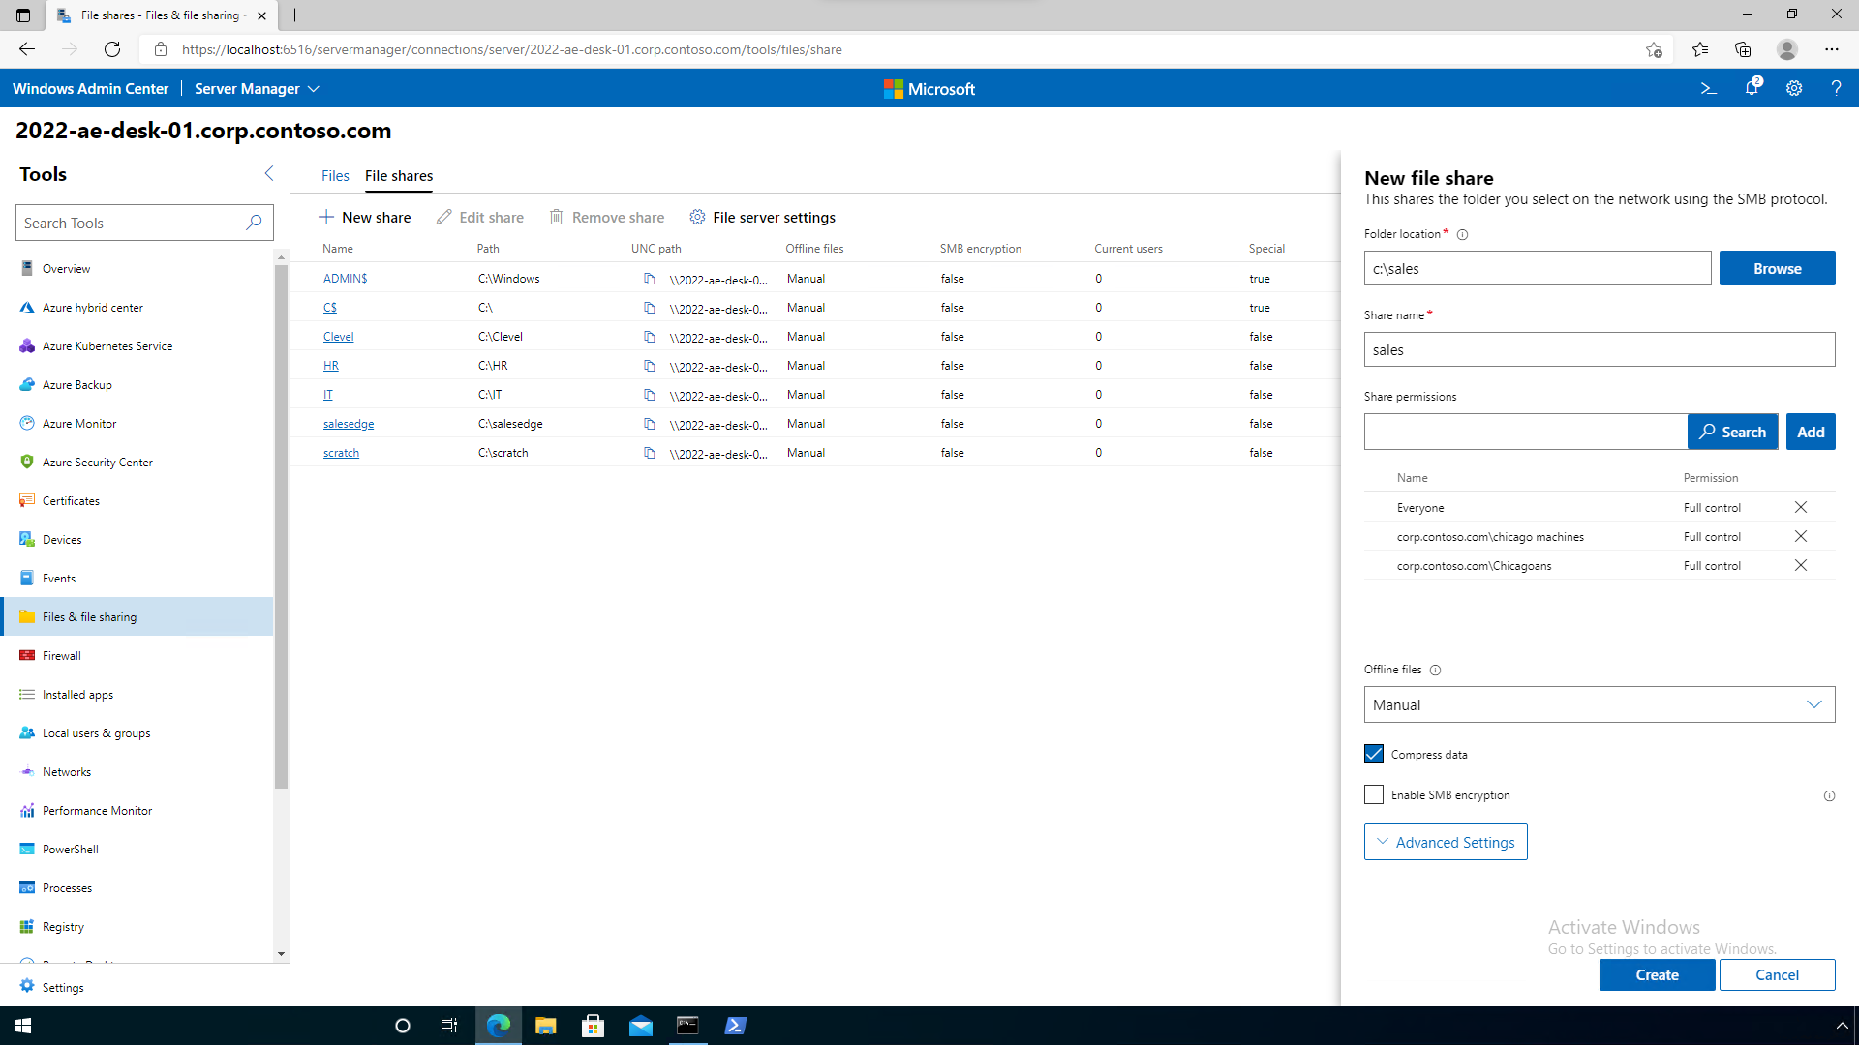Viewport: 1859px width, 1045px height.
Task: Toggle offline files Manual dropdown
Action: click(1599, 704)
